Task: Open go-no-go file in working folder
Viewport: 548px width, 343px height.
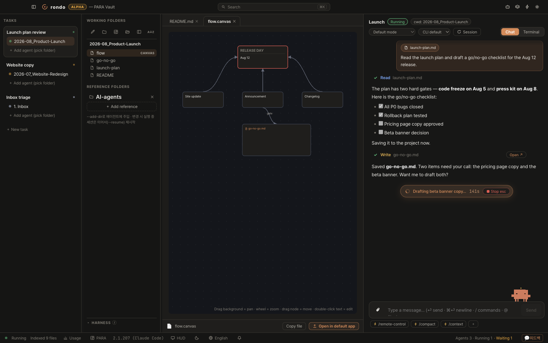Action: [x=122, y=61]
